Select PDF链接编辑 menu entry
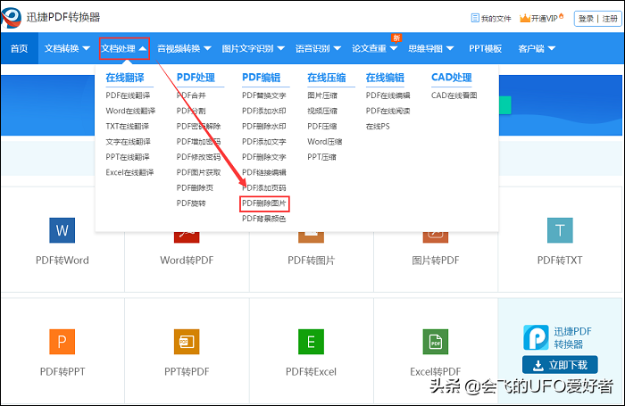The image size is (625, 406). click(x=264, y=172)
